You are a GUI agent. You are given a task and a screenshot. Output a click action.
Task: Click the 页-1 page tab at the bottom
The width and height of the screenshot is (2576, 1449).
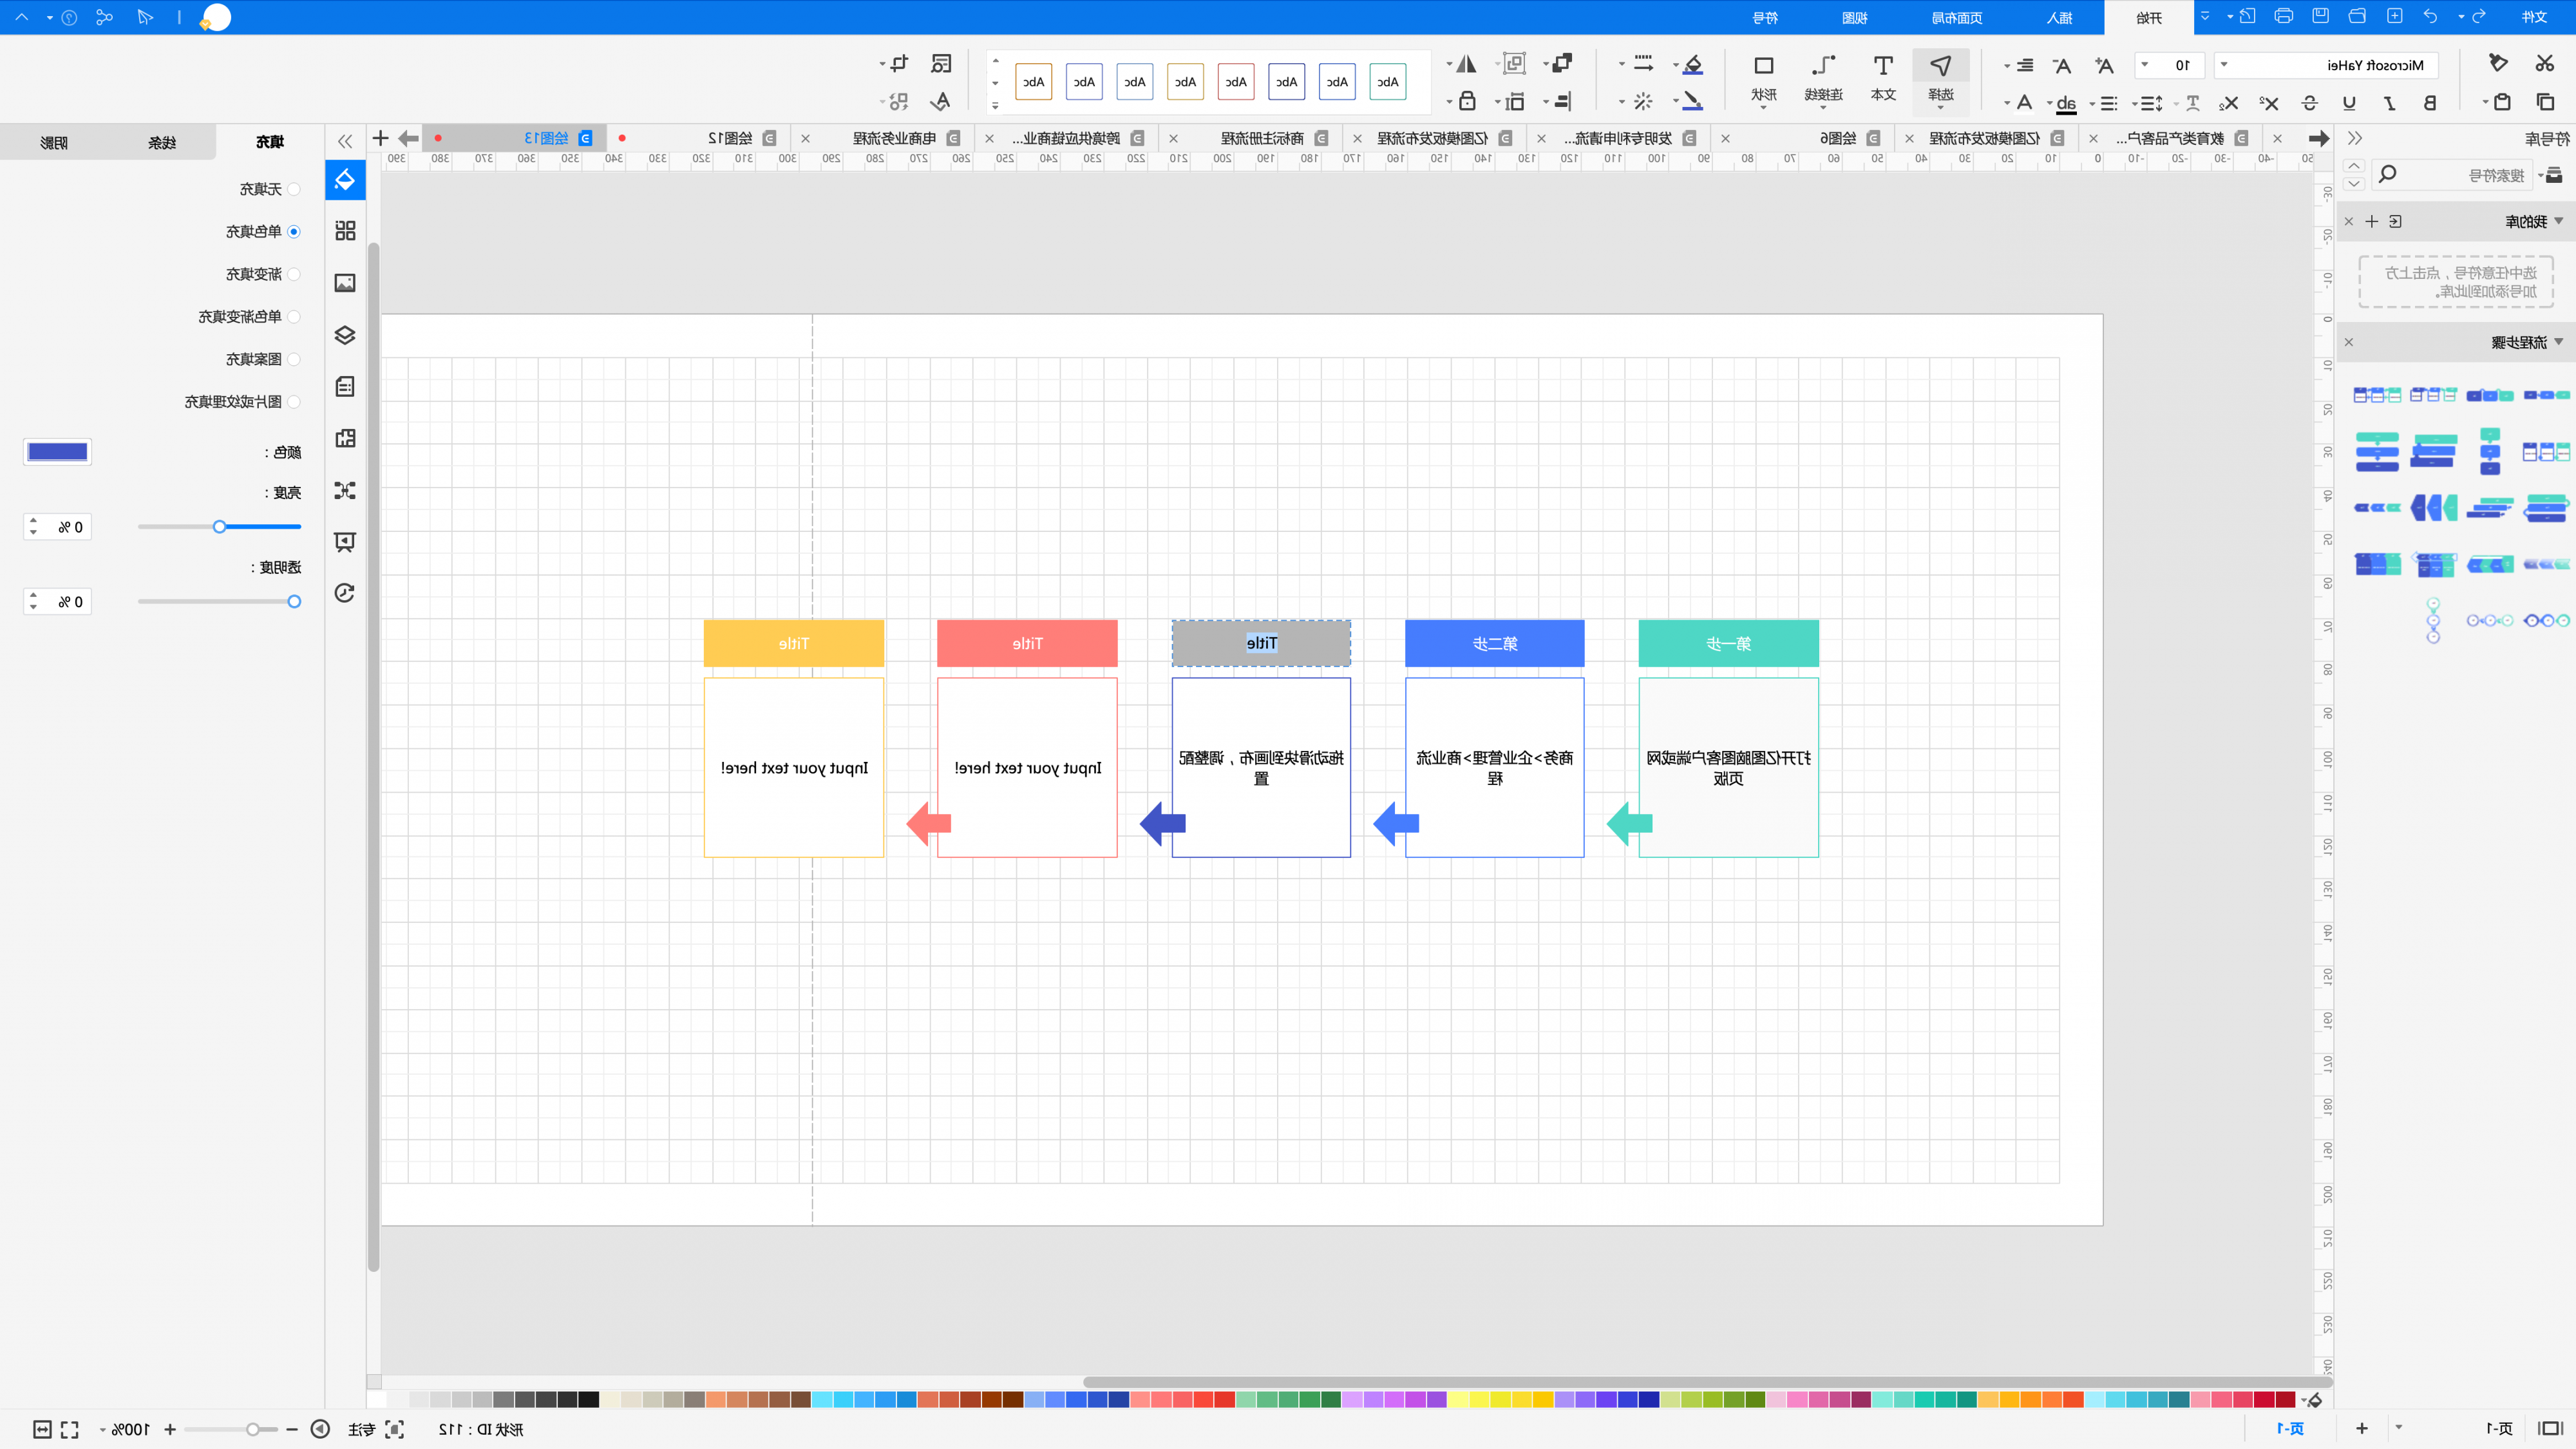tap(2290, 1428)
